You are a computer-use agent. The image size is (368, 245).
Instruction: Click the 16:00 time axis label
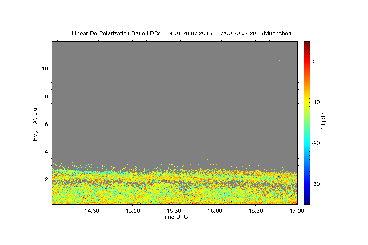pyautogui.click(x=215, y=211)
